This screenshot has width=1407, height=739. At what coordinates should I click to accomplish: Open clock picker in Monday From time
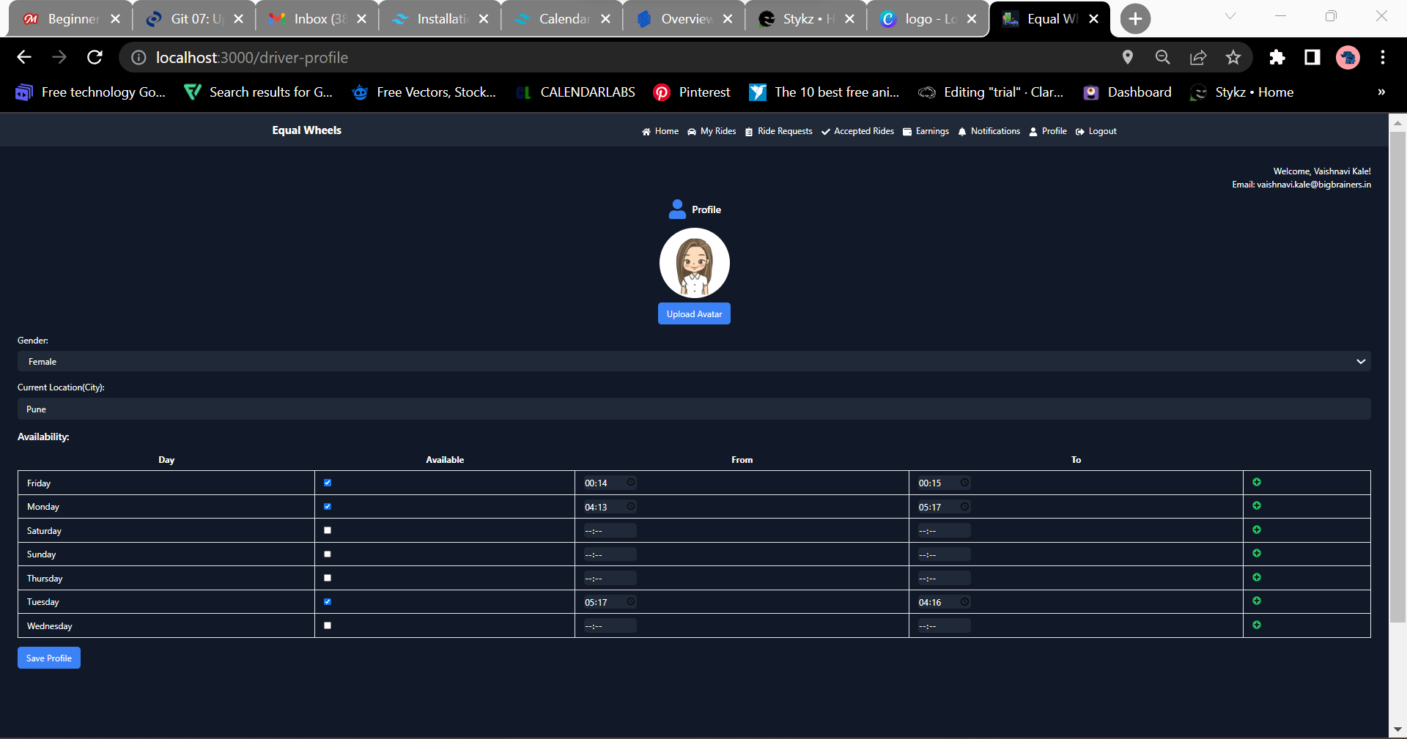click(631, 506)
